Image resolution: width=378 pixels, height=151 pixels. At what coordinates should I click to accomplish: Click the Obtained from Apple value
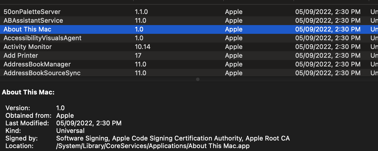tap(65, 115)
